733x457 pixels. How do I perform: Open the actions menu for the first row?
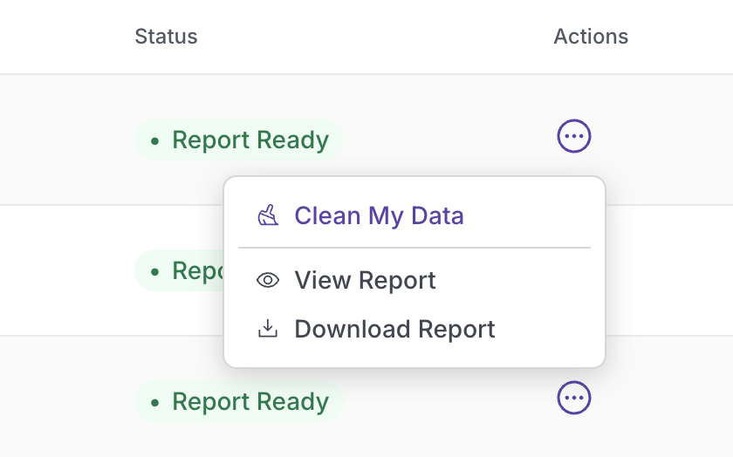573,136
